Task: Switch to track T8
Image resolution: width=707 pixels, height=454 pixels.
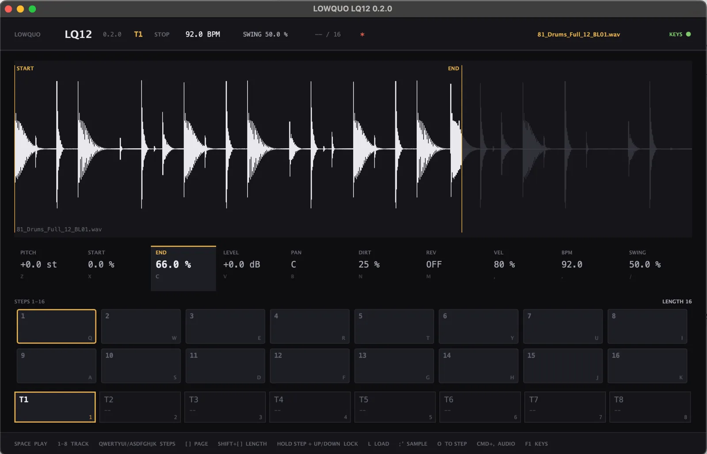Action: [650, 407]
